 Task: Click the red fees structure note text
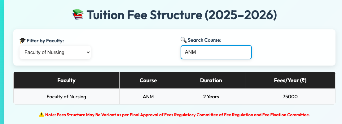[177, 115]
